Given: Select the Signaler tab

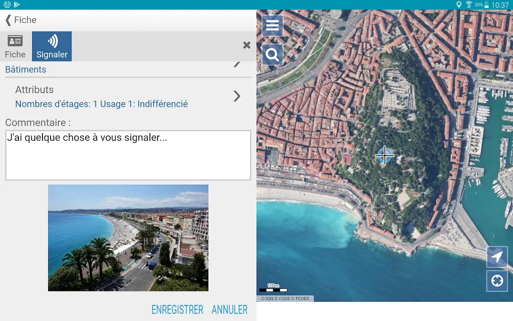Looking at the screenshot, I should point(52,47).
